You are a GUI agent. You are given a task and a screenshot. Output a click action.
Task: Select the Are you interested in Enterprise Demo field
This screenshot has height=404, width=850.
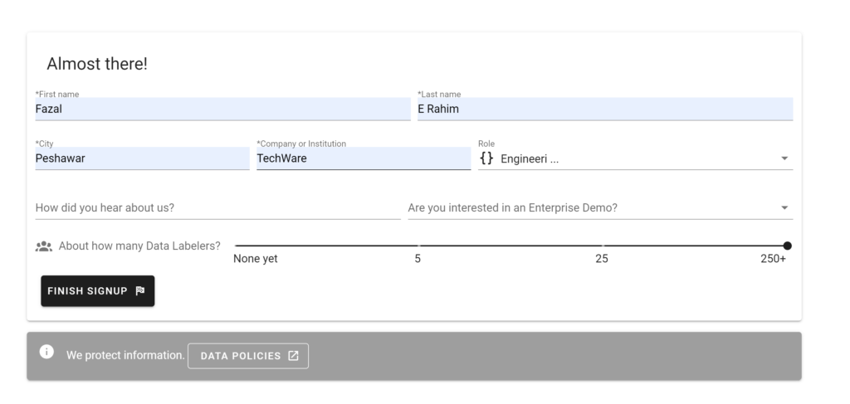[600, 208]
